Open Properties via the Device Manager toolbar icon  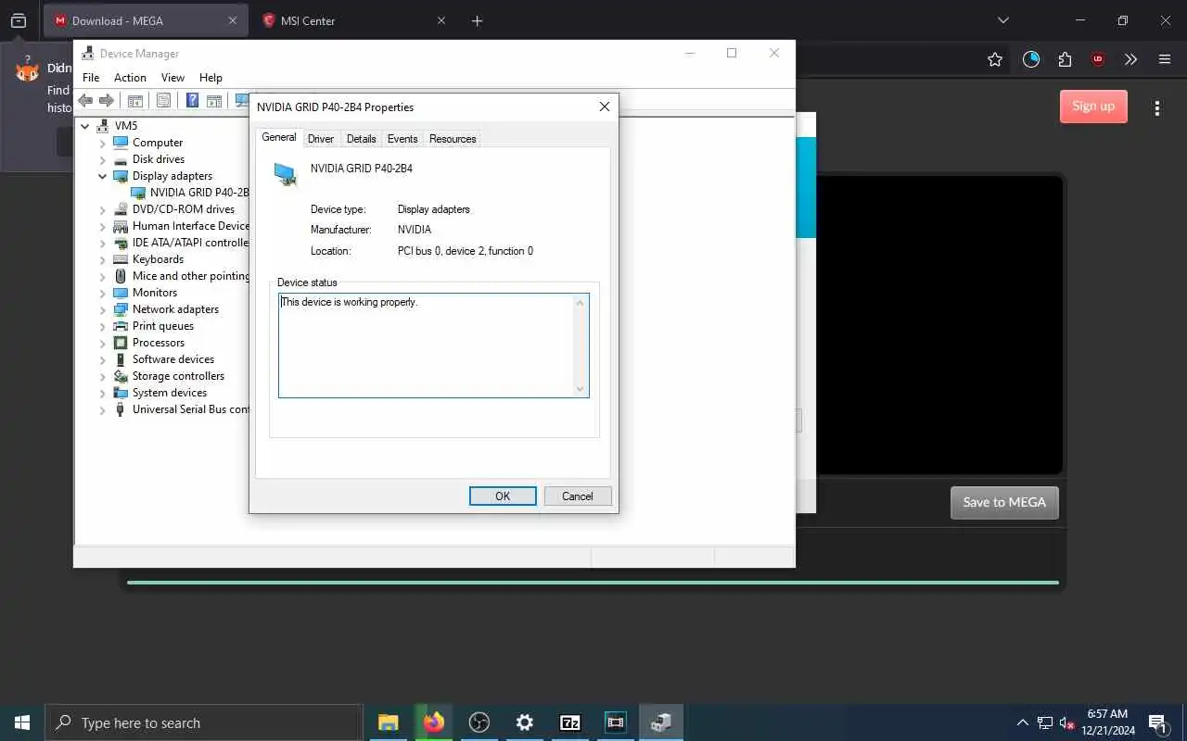click(x=164, y=101)
